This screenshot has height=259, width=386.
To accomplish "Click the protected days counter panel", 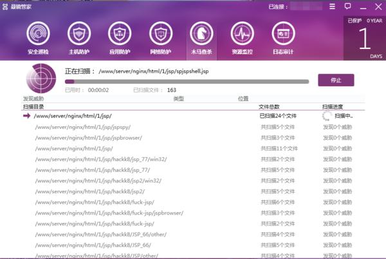I will pos(364,38).
